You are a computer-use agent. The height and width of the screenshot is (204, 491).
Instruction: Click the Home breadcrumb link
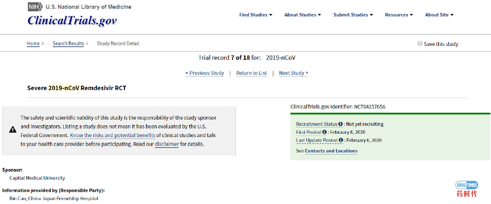click(x=33, y=44)
